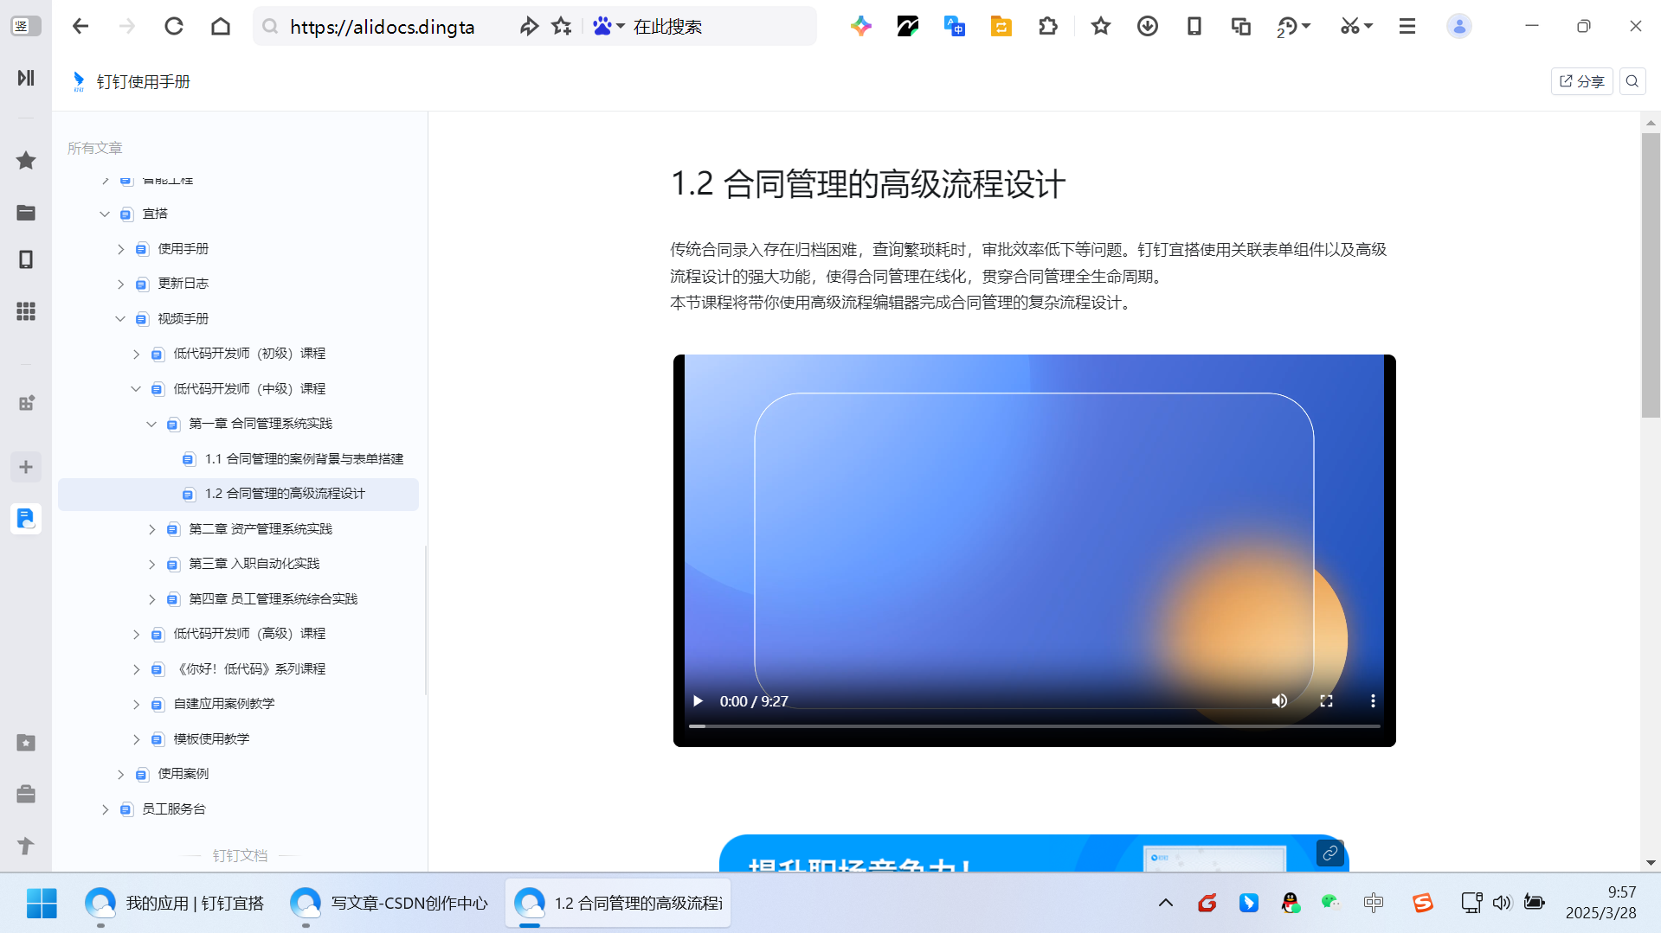The width and height of the screenshot is (1661, 933).
Task: Open the document search magnifier
Action: [x=1632, y=81]
